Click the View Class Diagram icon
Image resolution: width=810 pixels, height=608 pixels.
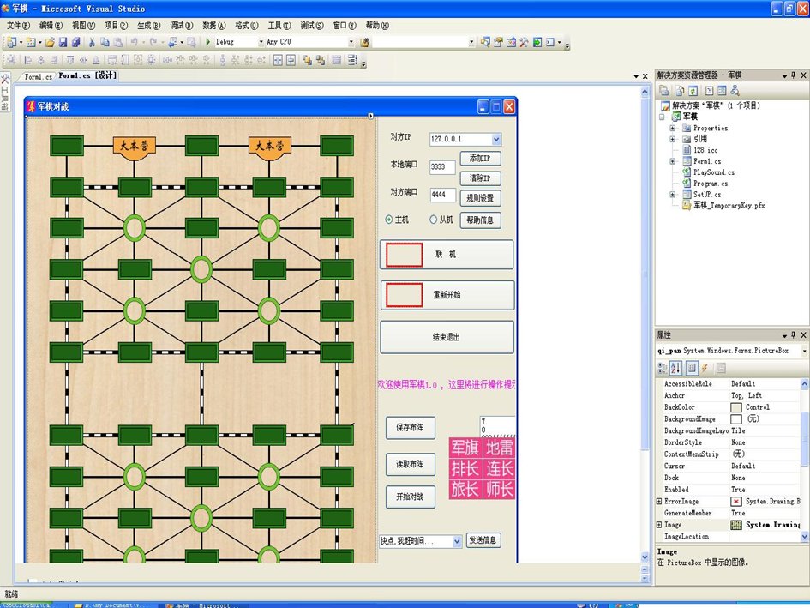pyautogui.click(x=735, y=90)
